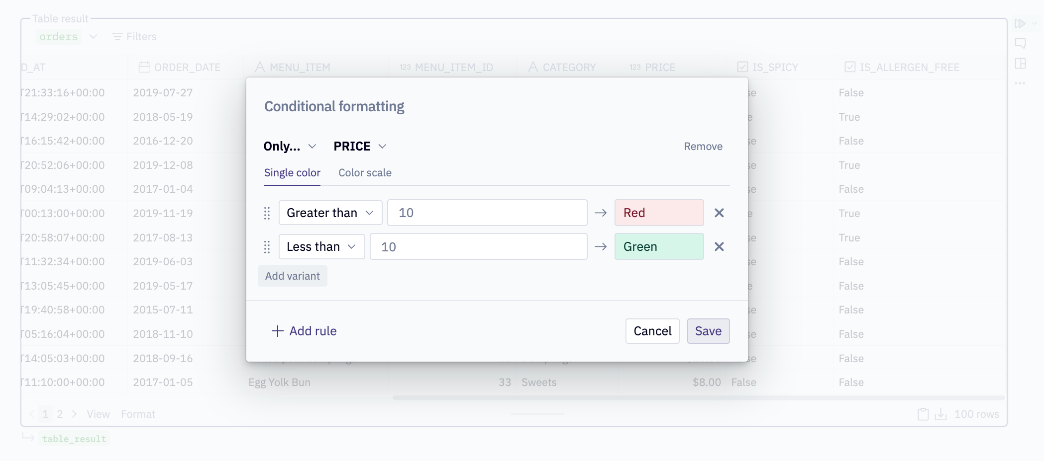Open the Less than condition dropdown
The image size is (1044, 461).
pos(321,247)
